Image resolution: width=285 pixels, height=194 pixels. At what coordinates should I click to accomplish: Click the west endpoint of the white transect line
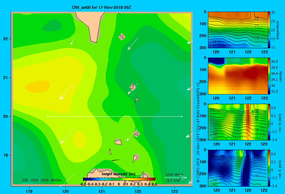point(47,116)
